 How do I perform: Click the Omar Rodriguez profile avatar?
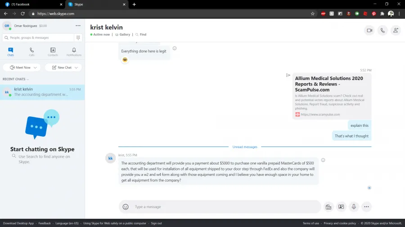pos(7,26)
